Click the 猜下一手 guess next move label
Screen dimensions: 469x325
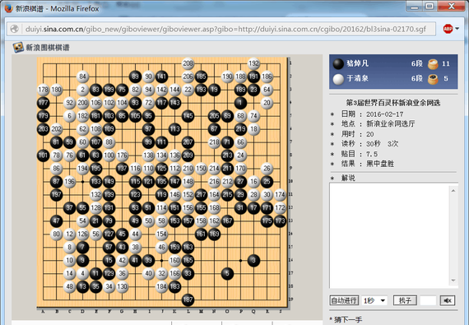tap(348, 319)
